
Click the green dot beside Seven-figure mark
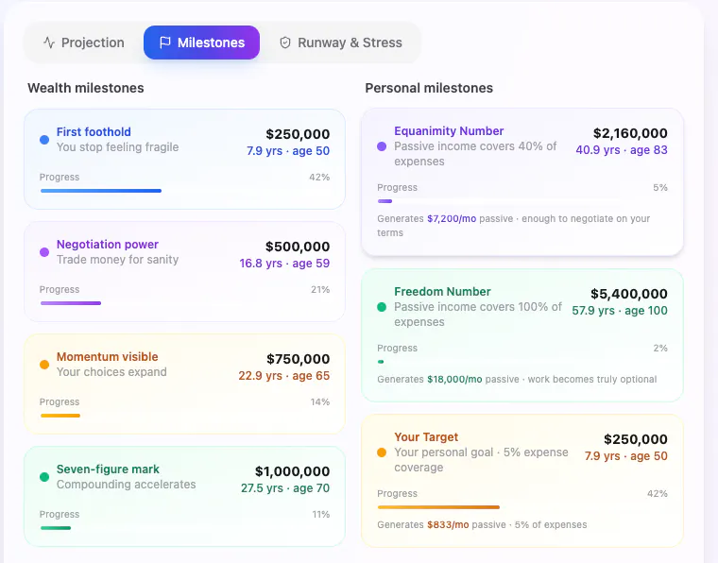(x=44, y=477)
